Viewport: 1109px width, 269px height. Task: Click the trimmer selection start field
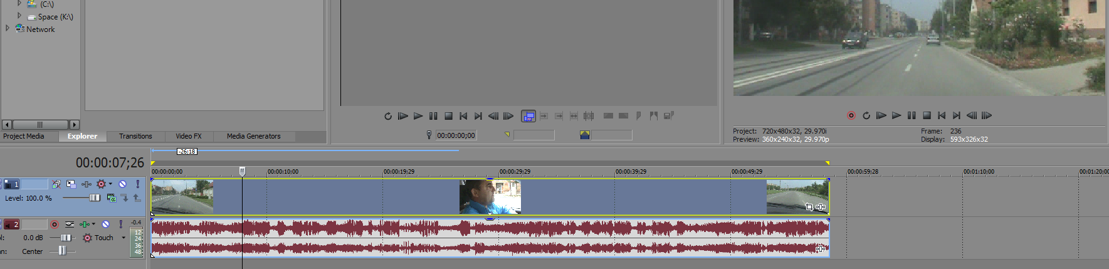click(534, 135)
